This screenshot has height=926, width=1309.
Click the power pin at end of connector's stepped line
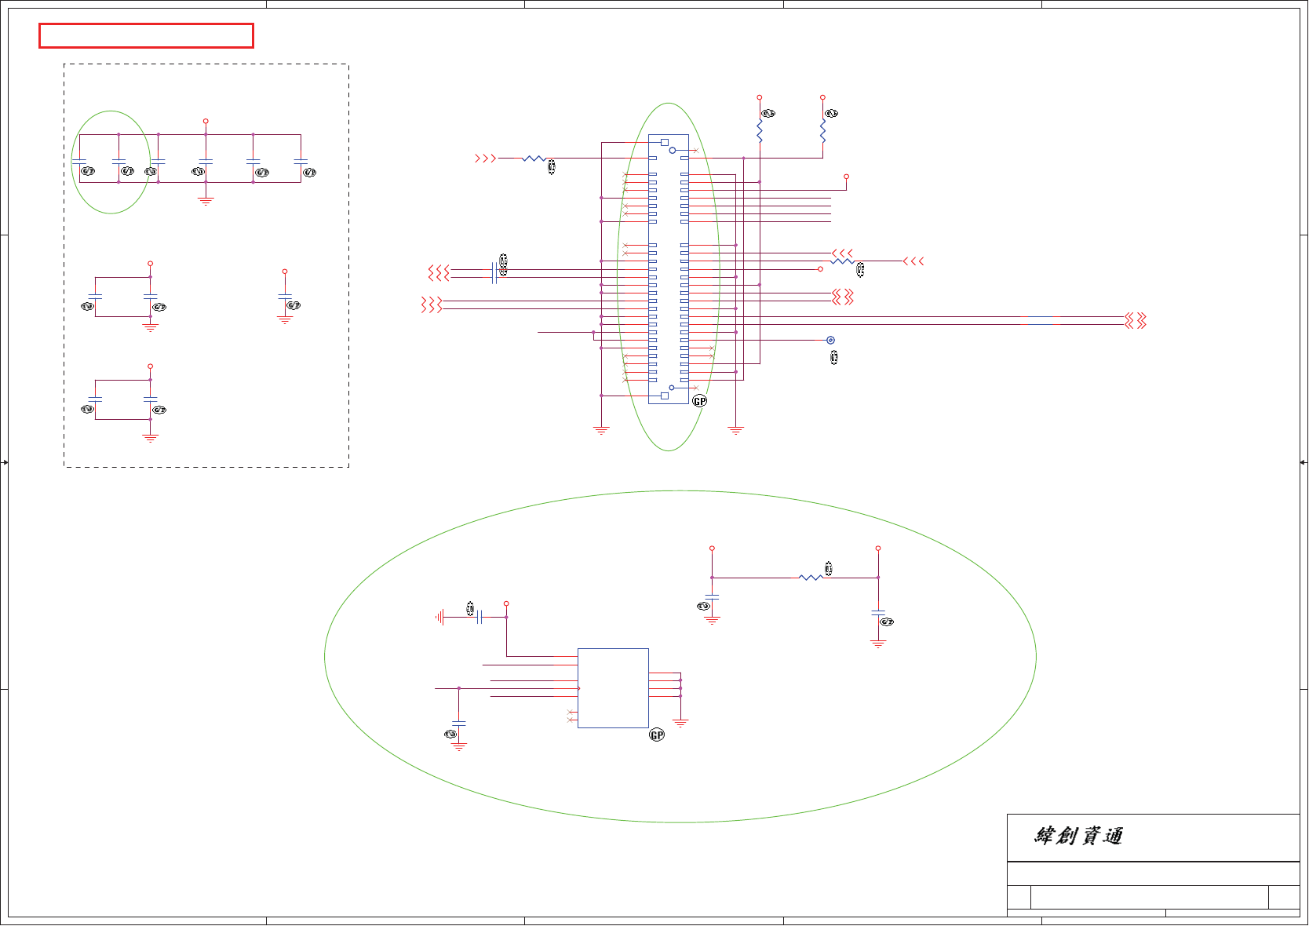click(x=846, y=177)
